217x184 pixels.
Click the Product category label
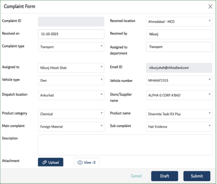[15, 113]
